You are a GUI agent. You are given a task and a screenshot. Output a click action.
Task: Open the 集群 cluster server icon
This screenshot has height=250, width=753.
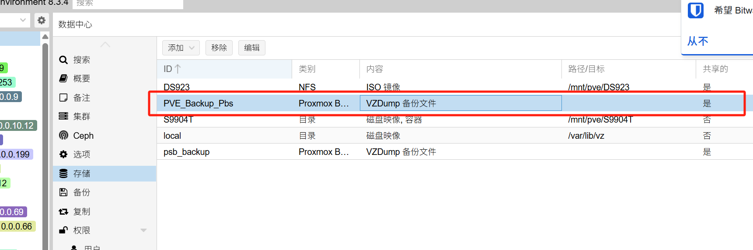63,116
